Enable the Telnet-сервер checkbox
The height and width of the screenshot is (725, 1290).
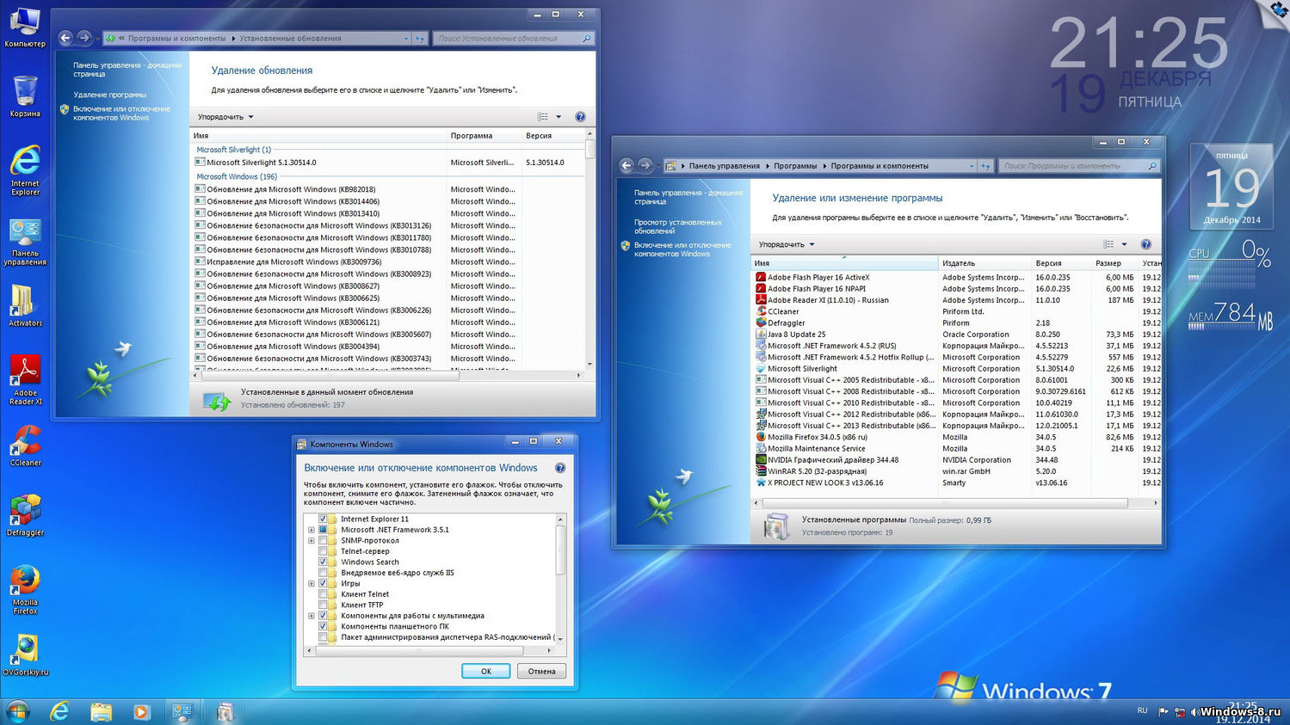(324, 551)
